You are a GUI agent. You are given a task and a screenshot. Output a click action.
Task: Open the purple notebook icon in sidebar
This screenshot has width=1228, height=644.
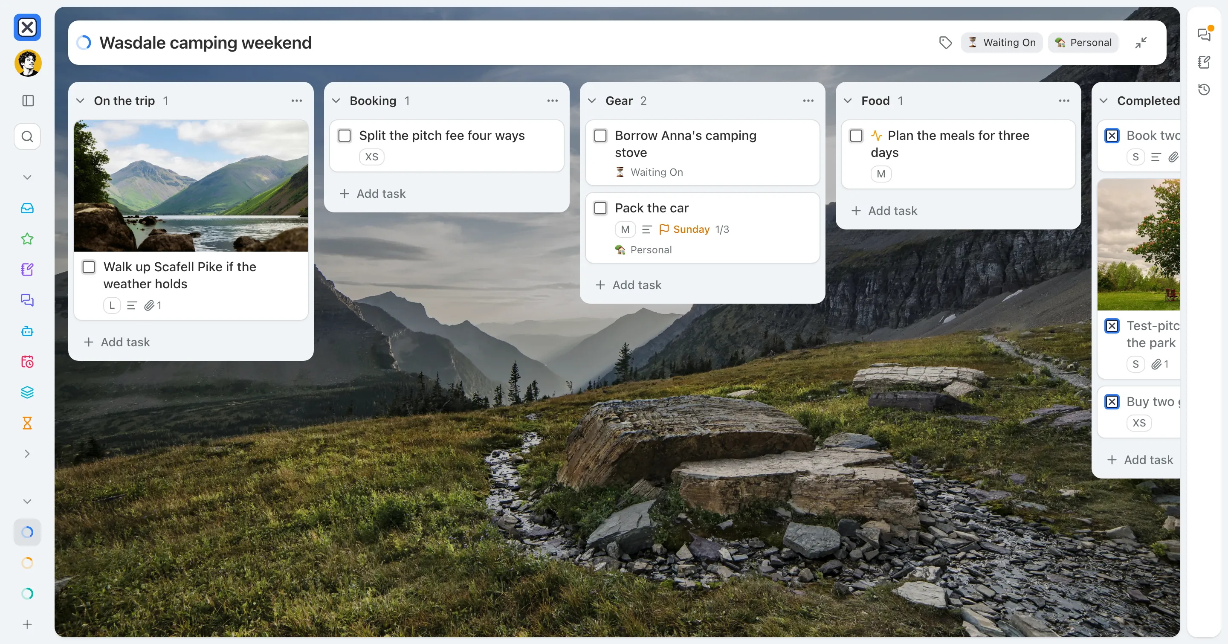pyautogui.click(x=27, y=270)
